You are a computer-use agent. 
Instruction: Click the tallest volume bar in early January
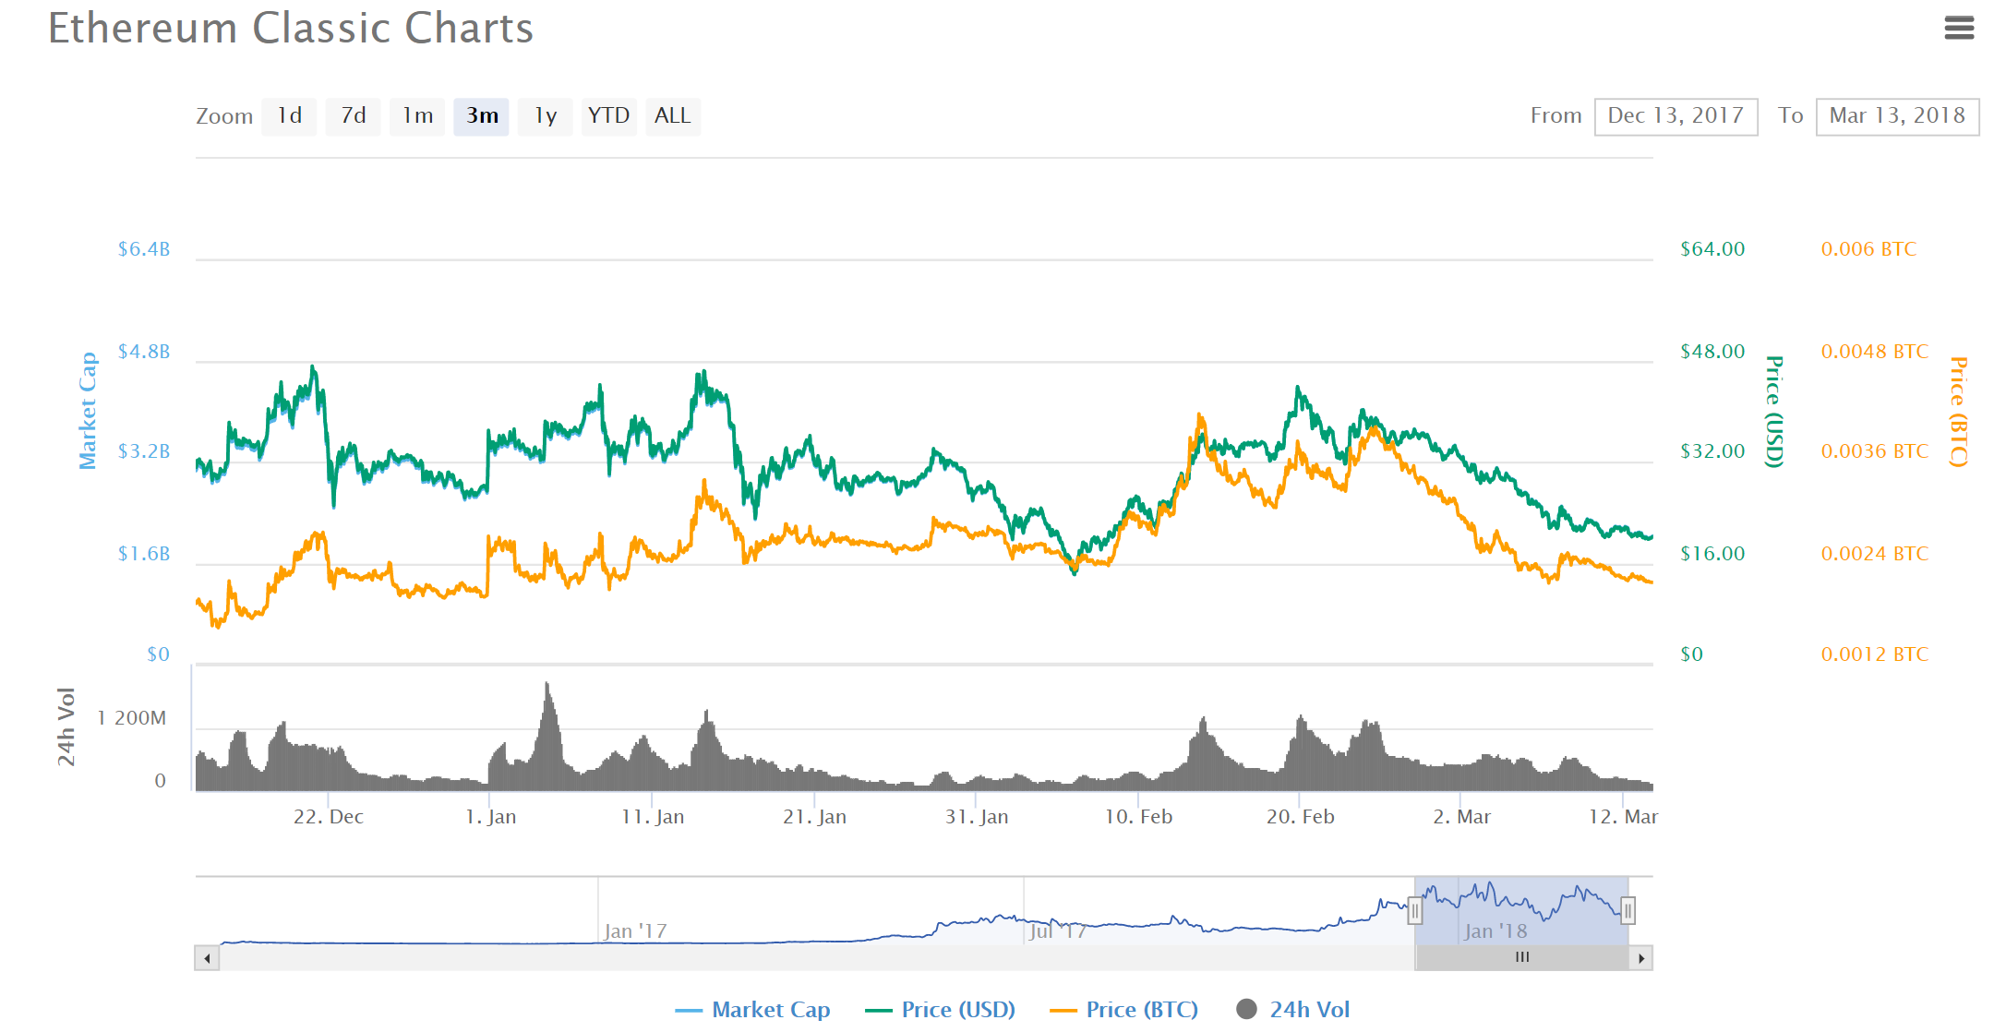point(547,737)
